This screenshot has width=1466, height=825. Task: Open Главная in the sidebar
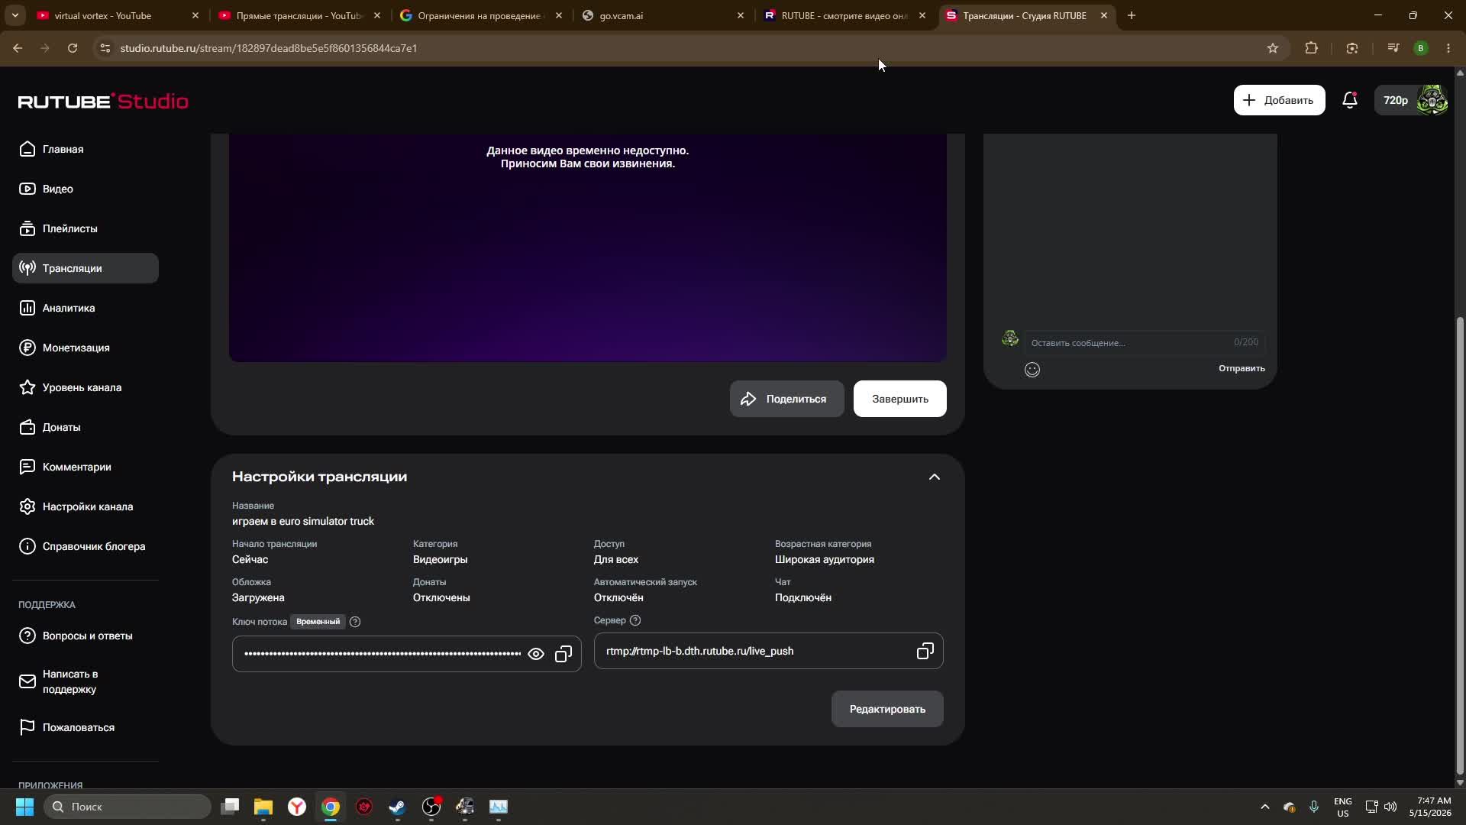pos(86,149)
